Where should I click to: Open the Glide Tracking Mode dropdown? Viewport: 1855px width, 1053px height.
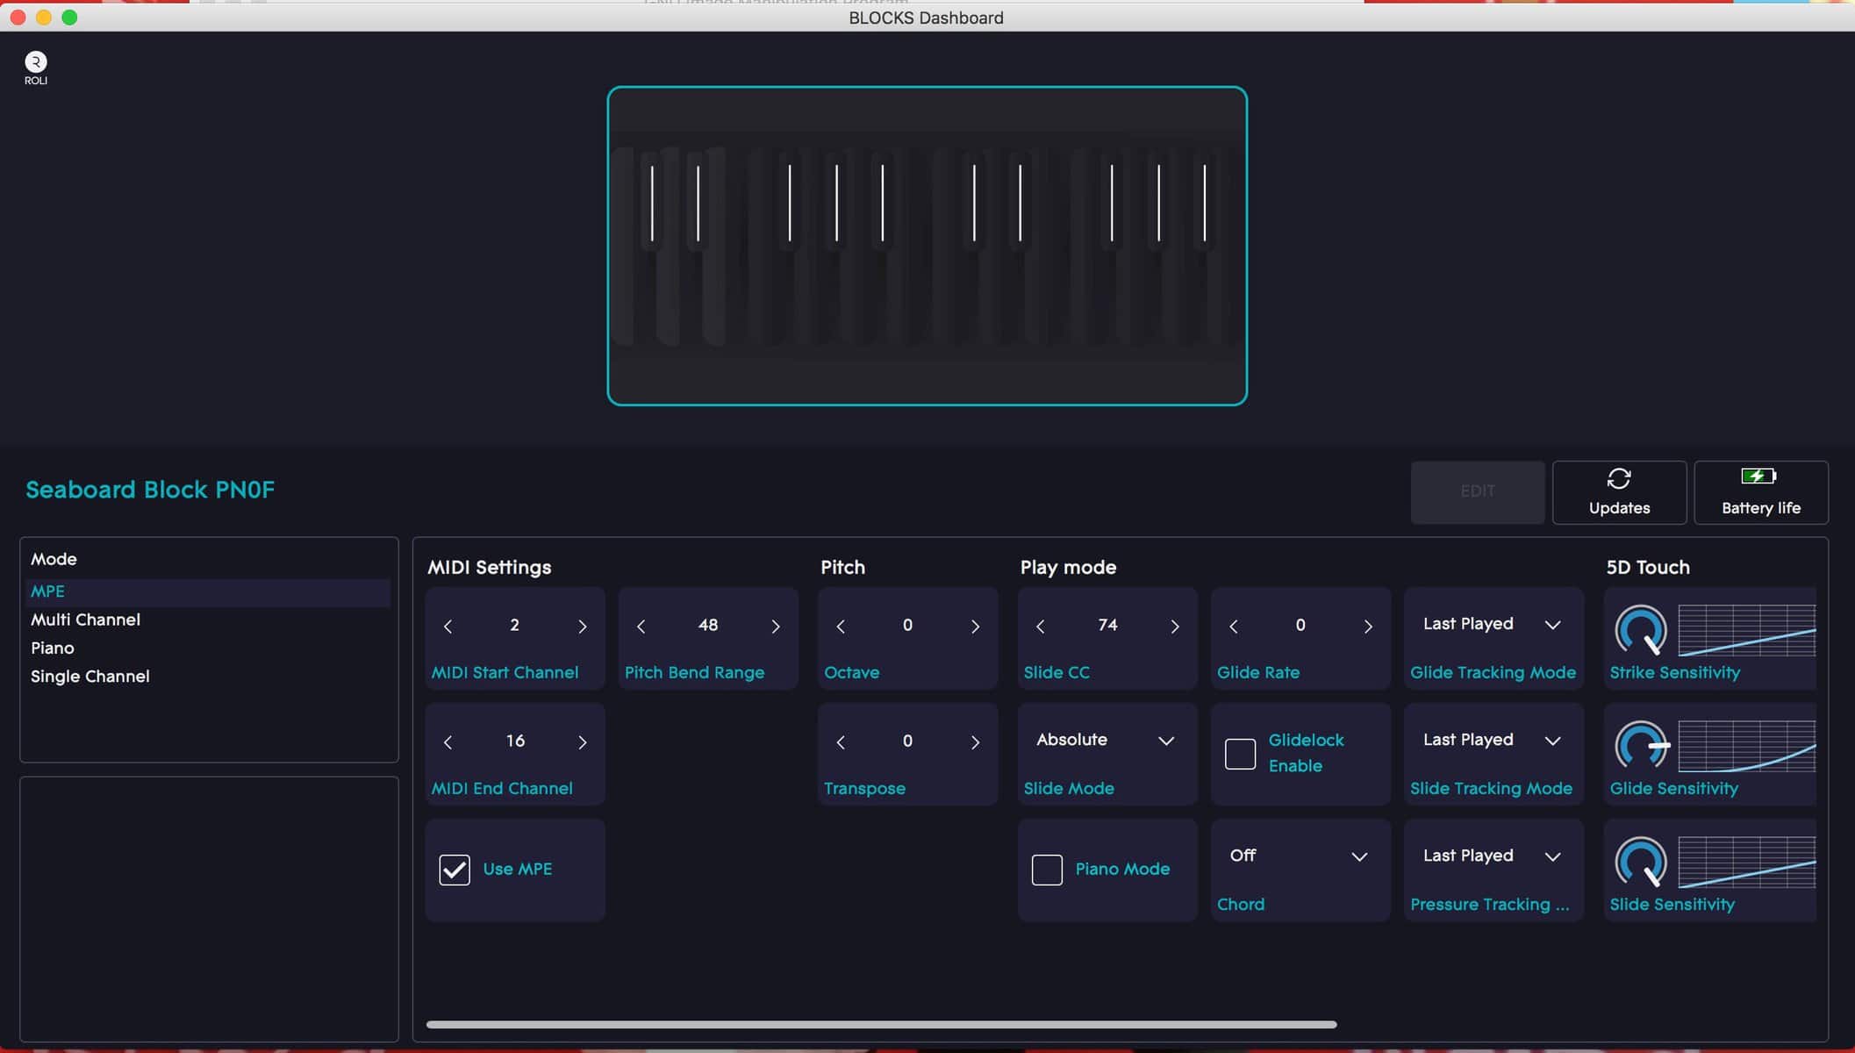click(x=1493, y=624)
